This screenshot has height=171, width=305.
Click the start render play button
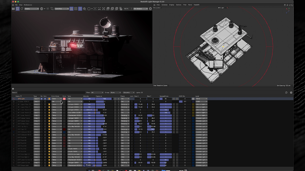coord(18,9)
